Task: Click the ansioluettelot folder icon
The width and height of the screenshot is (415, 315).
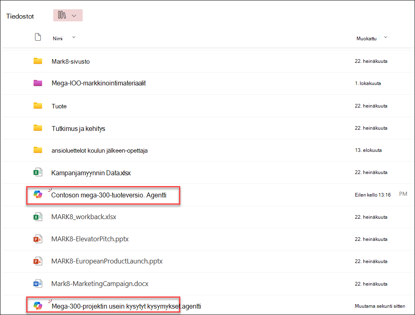Action: pos(38,150)
